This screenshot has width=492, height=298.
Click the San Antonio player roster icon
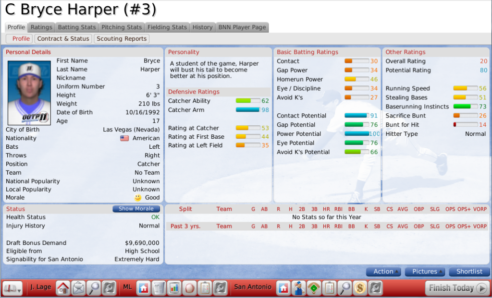click(298, 288)
